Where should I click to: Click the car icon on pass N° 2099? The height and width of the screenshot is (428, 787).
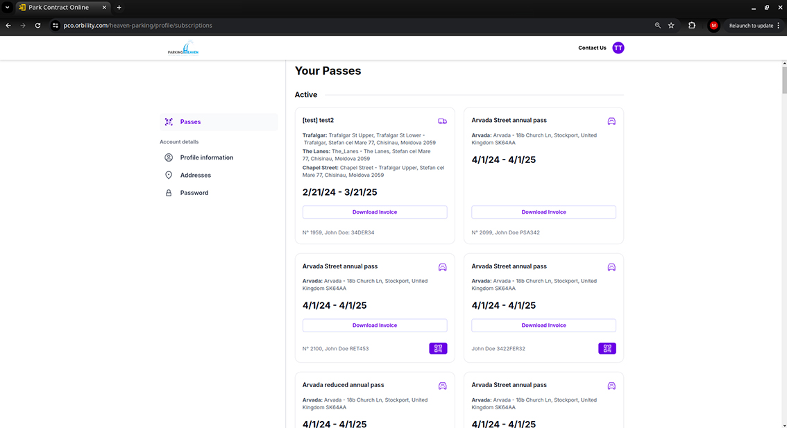(x=611, y=121)
